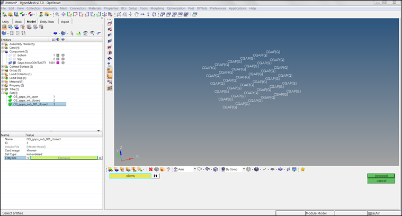Image resolution: width=402 pixels, height=216 pixels.
Task: Click the gray color swatch of top component
Action: pyautogui.click(x=58, y=59)
